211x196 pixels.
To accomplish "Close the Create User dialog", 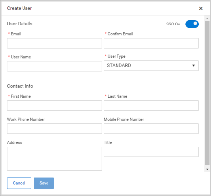I will [201, 8].
